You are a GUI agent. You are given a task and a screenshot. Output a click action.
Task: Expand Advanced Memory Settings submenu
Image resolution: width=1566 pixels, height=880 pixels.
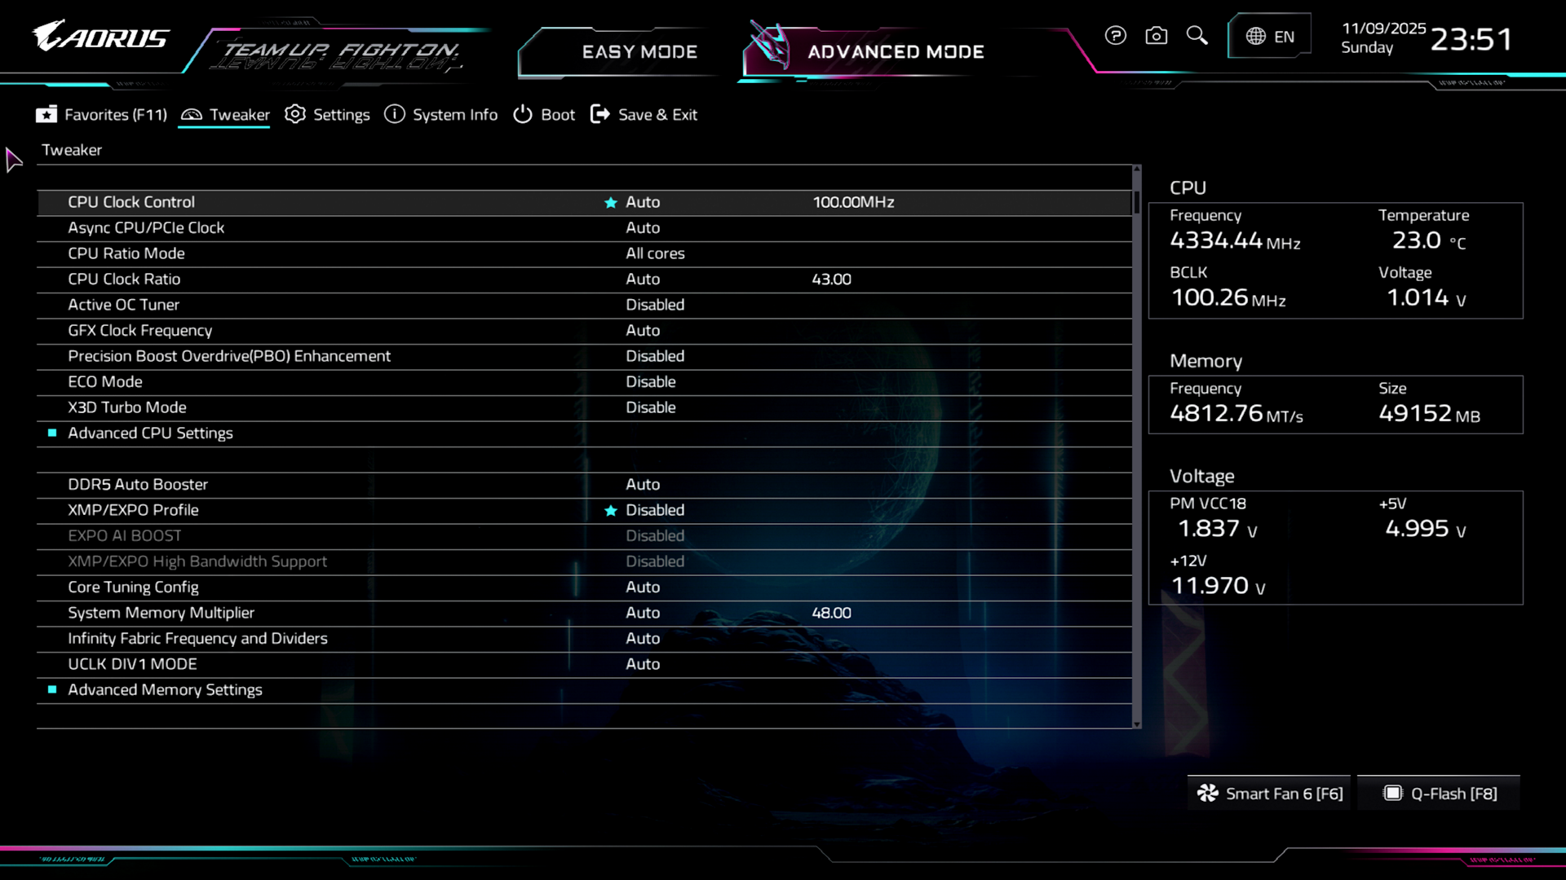[165, 690]
